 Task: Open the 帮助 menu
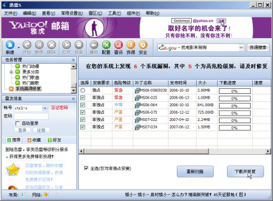pos(152,13)
